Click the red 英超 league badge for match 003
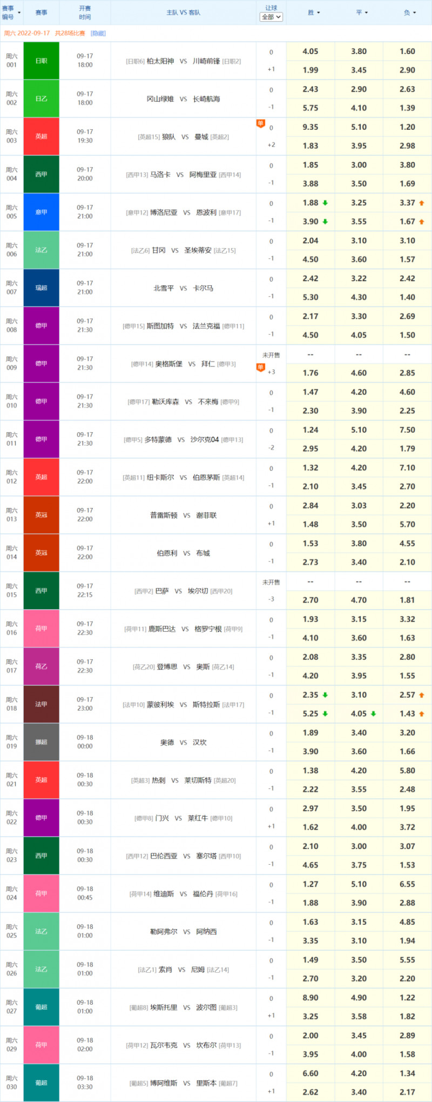 point(42,137)
